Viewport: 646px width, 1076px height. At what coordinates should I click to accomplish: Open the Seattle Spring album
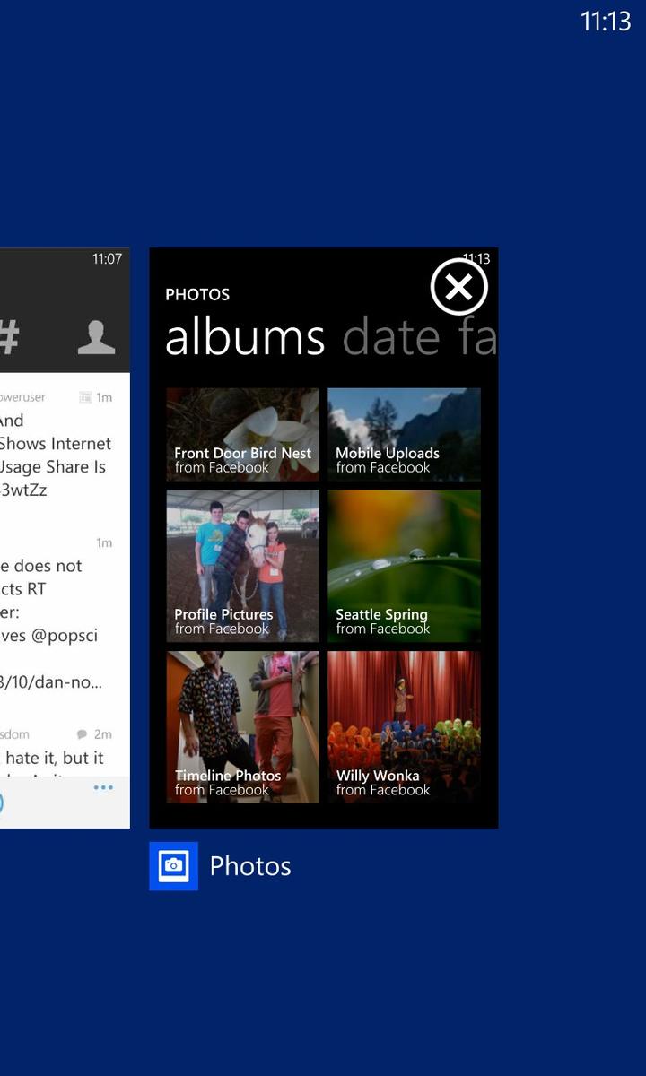click(404, 566)
